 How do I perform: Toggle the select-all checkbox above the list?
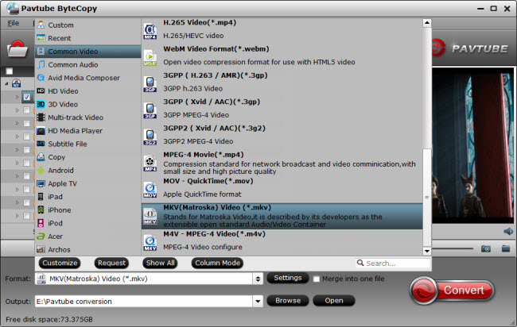coord(10,71)
